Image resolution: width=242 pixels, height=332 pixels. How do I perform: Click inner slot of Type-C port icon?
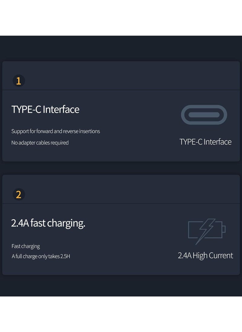tap(204, 115)
